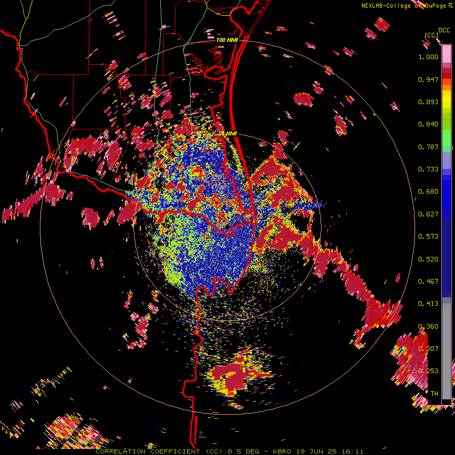This screenshot has height=455, width=455.
Task: Select the 0.253 scale value
Action: 428,371
